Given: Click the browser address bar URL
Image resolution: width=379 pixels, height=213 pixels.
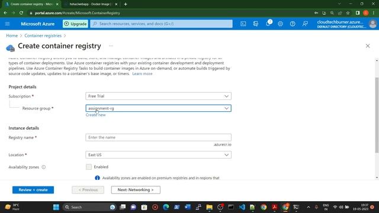Looking at the screenshot, I should 78,13.
